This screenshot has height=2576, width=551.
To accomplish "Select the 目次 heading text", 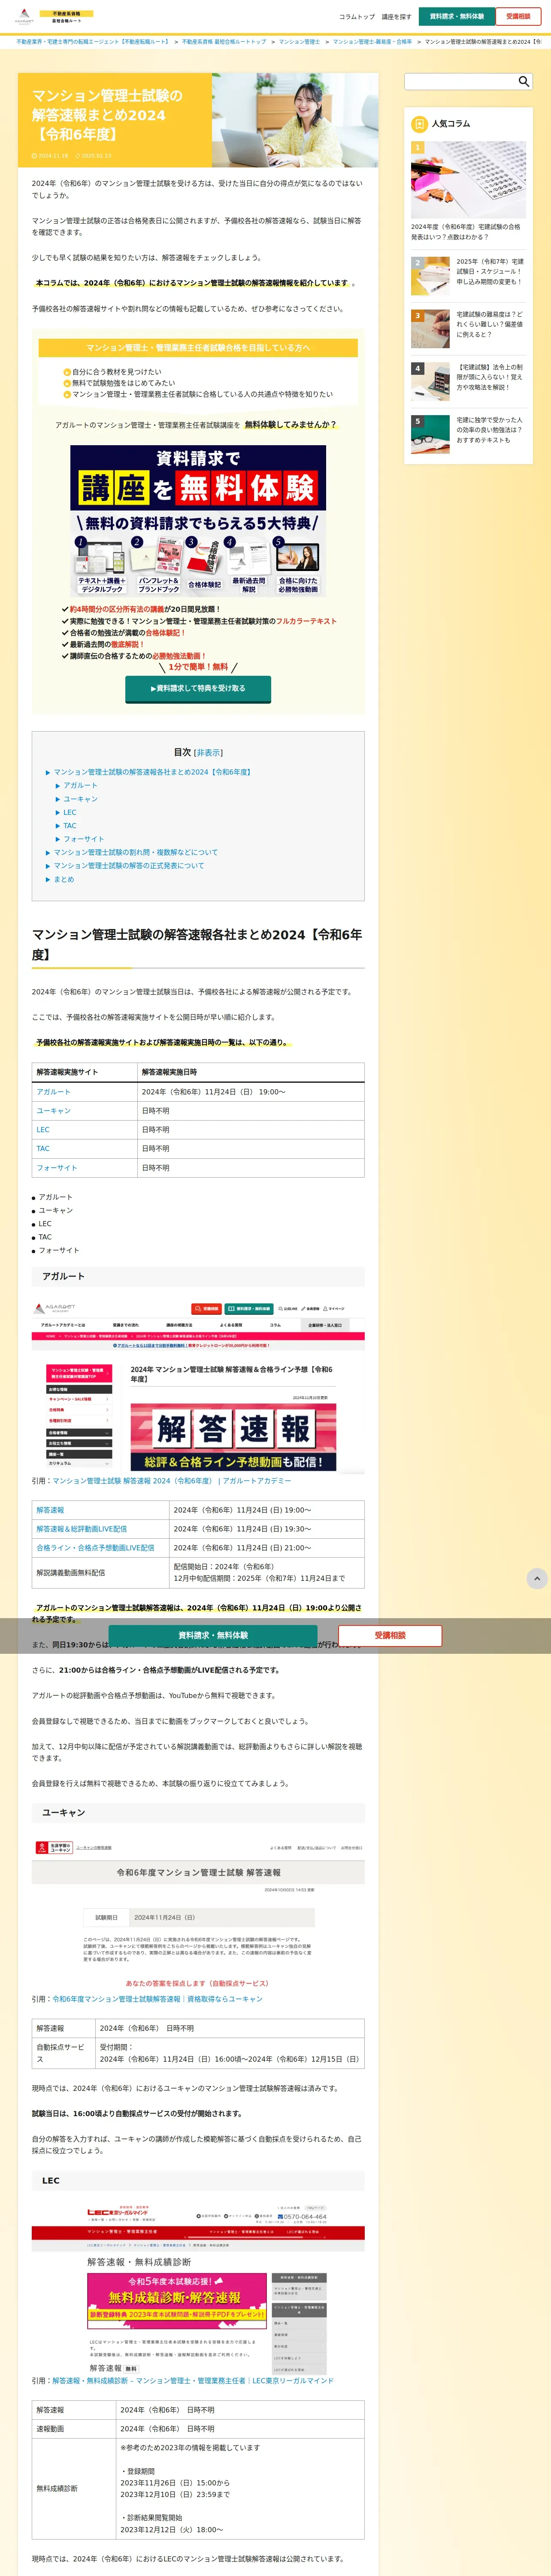I will (182, 752).
